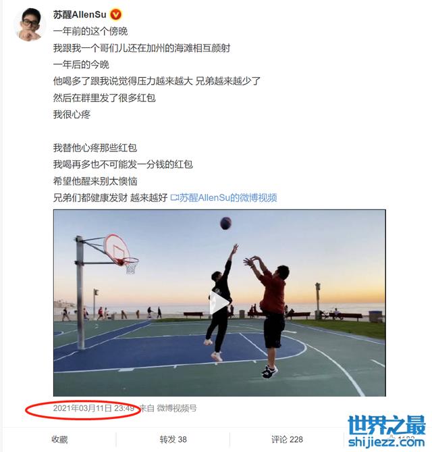Click the basketball in the video frame
Viewport: 432px width, 452px height.
226,224
